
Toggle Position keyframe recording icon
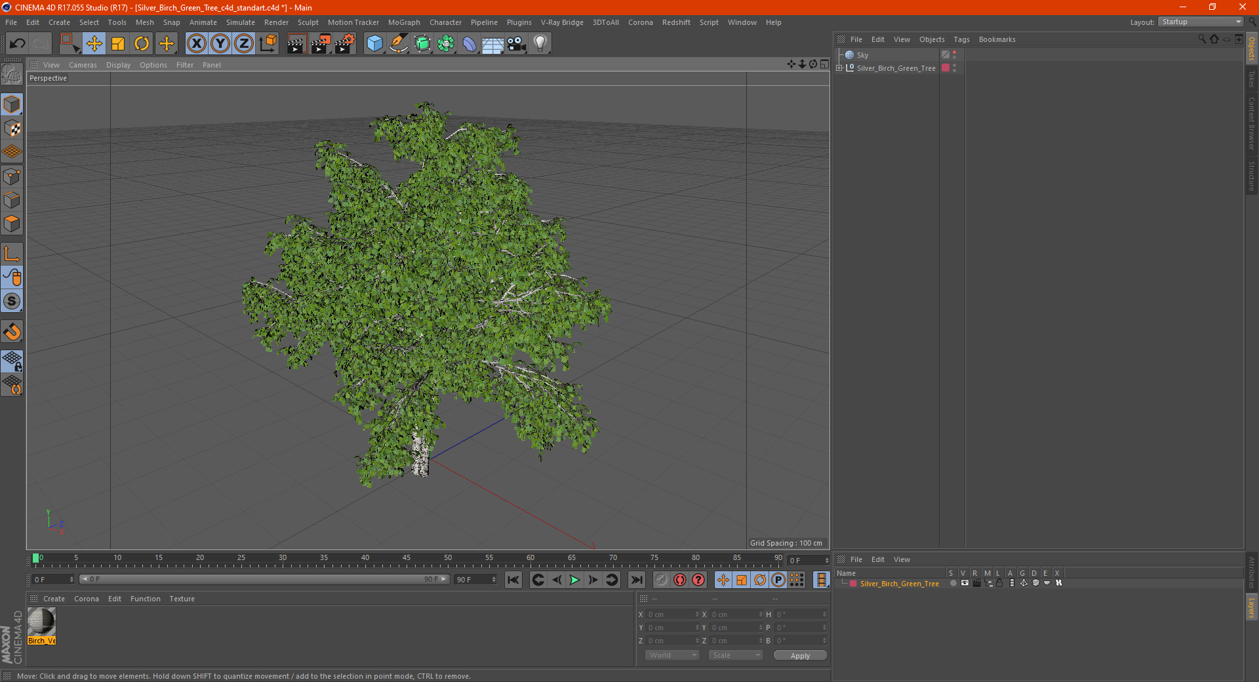[x=723, y=580]
